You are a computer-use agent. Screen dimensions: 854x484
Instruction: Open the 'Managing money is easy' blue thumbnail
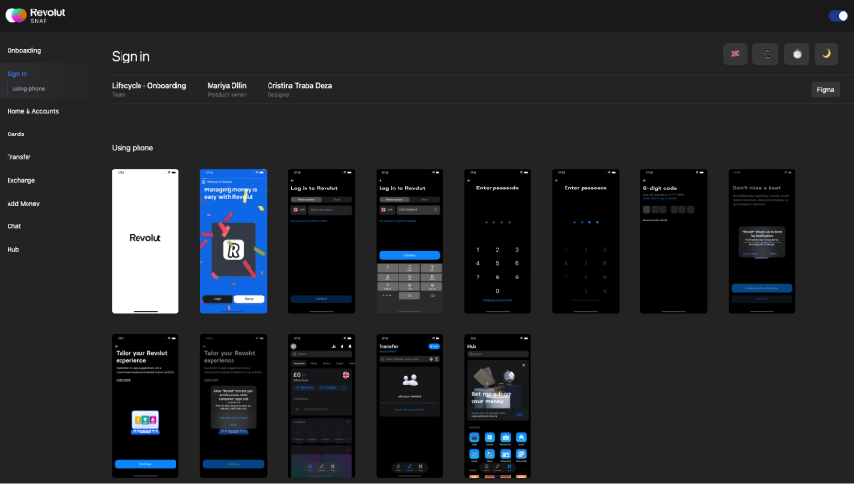click(x=233, y=241)
